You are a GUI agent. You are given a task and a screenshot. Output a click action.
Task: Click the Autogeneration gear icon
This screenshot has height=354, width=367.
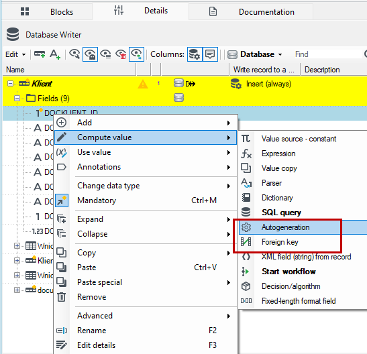pyautogui.click(x=246, y=227)
